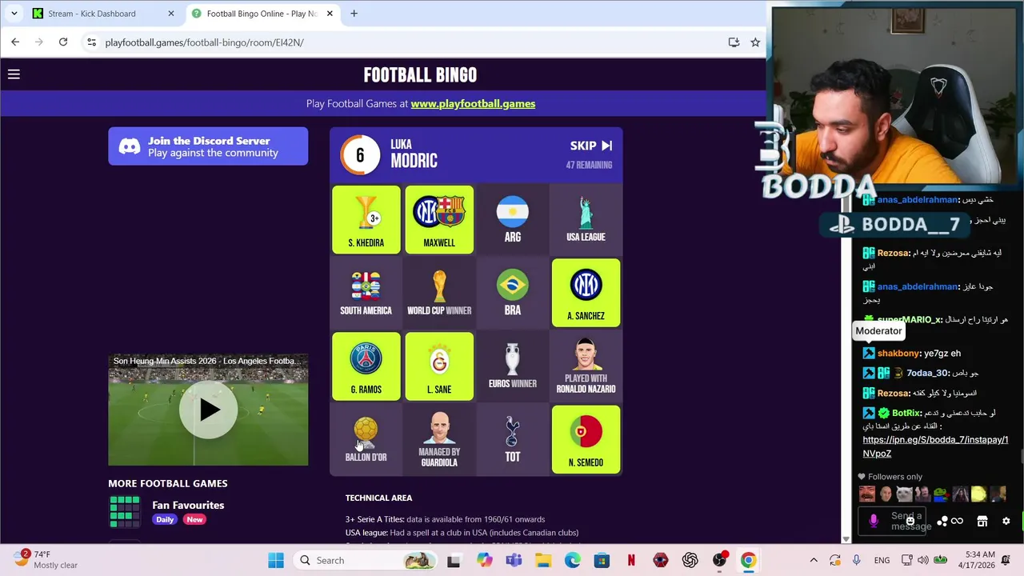Insert the green frog emote

942,494
